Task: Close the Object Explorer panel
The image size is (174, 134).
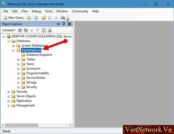Action: (70, 24)
